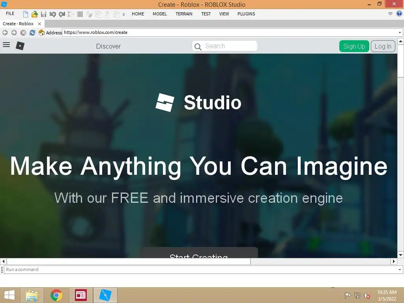
Task: Click the Roblox Studio taskbar icon
Action: coord(105,295)
